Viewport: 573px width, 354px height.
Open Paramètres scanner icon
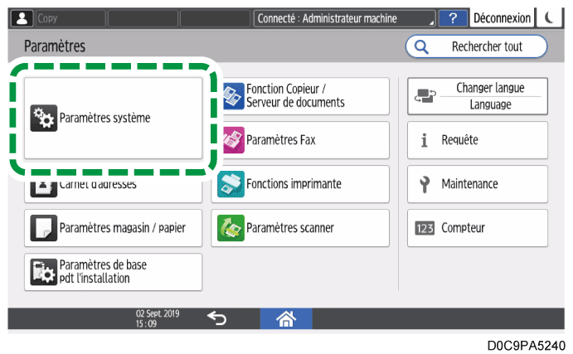click(232, 228)
